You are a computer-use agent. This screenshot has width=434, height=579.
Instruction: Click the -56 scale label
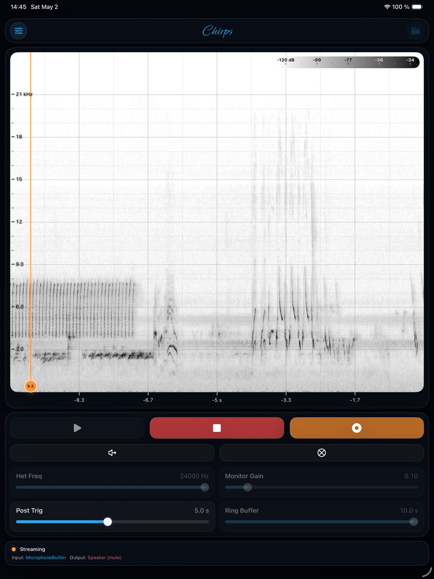[x=379, y=60]
